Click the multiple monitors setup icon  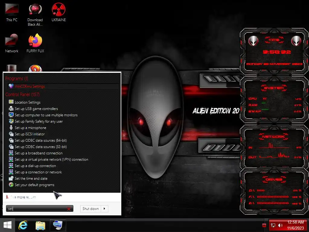point(11,115)
